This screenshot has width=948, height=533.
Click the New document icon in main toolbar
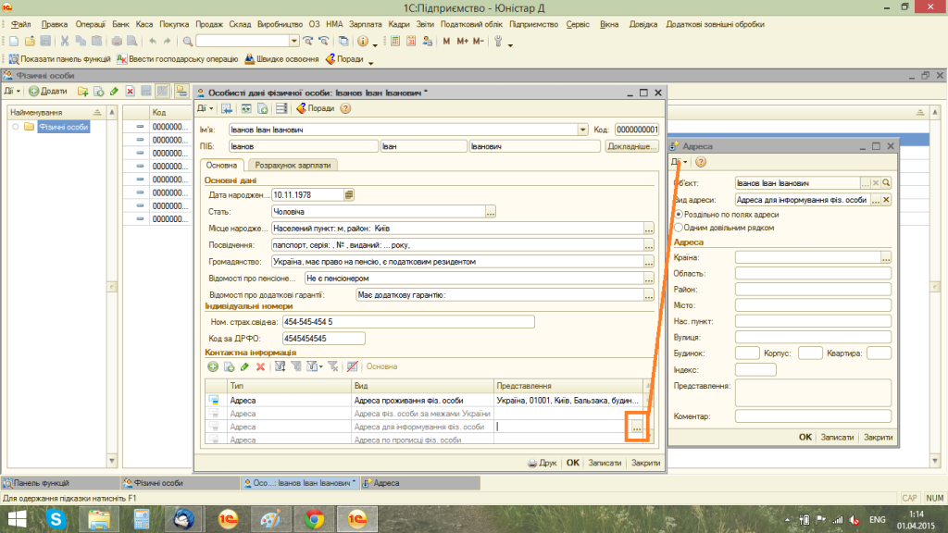13,41
